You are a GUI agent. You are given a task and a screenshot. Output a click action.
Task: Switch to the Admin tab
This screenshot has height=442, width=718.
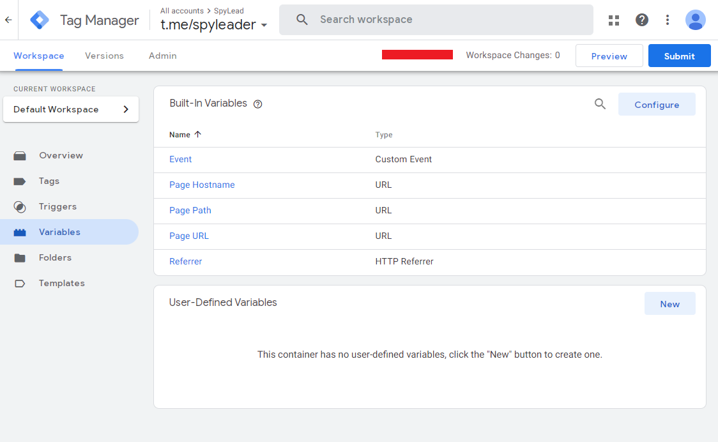point(162,56)
